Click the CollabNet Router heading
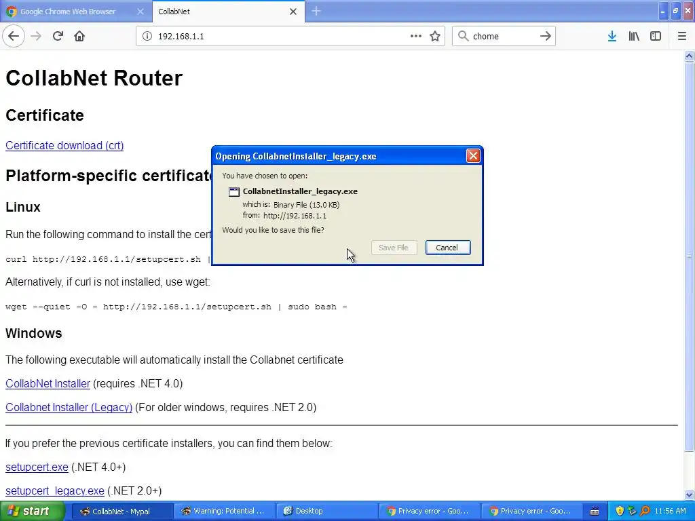The width and height of the screenshot is (695, 521). point(94,78)
